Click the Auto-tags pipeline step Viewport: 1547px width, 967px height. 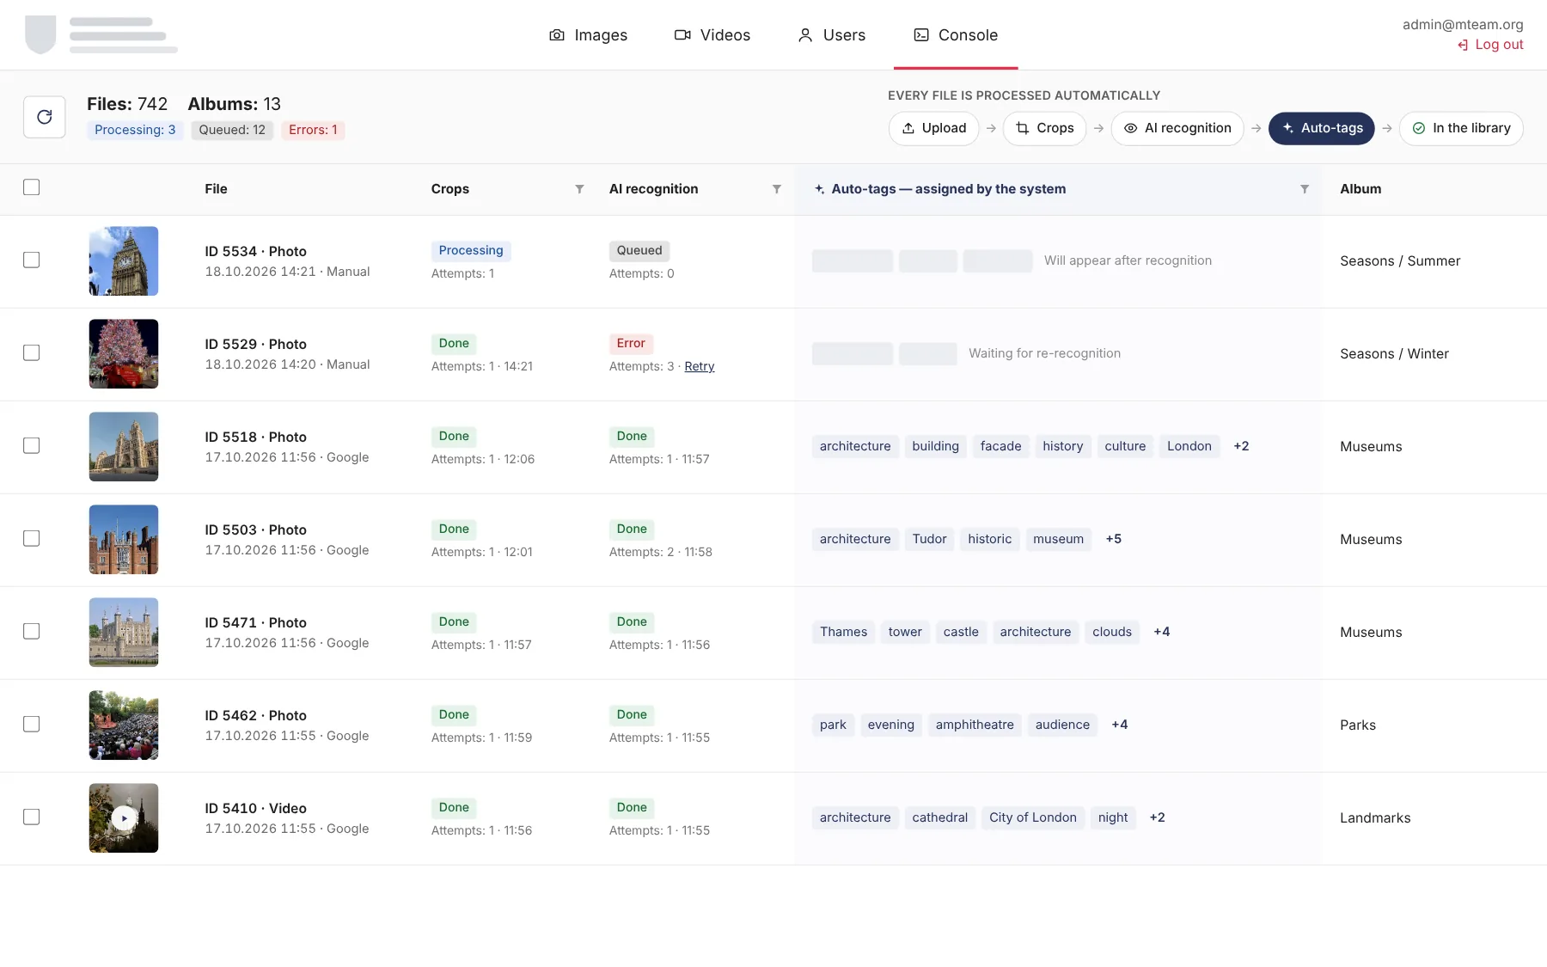point(1322,128)
